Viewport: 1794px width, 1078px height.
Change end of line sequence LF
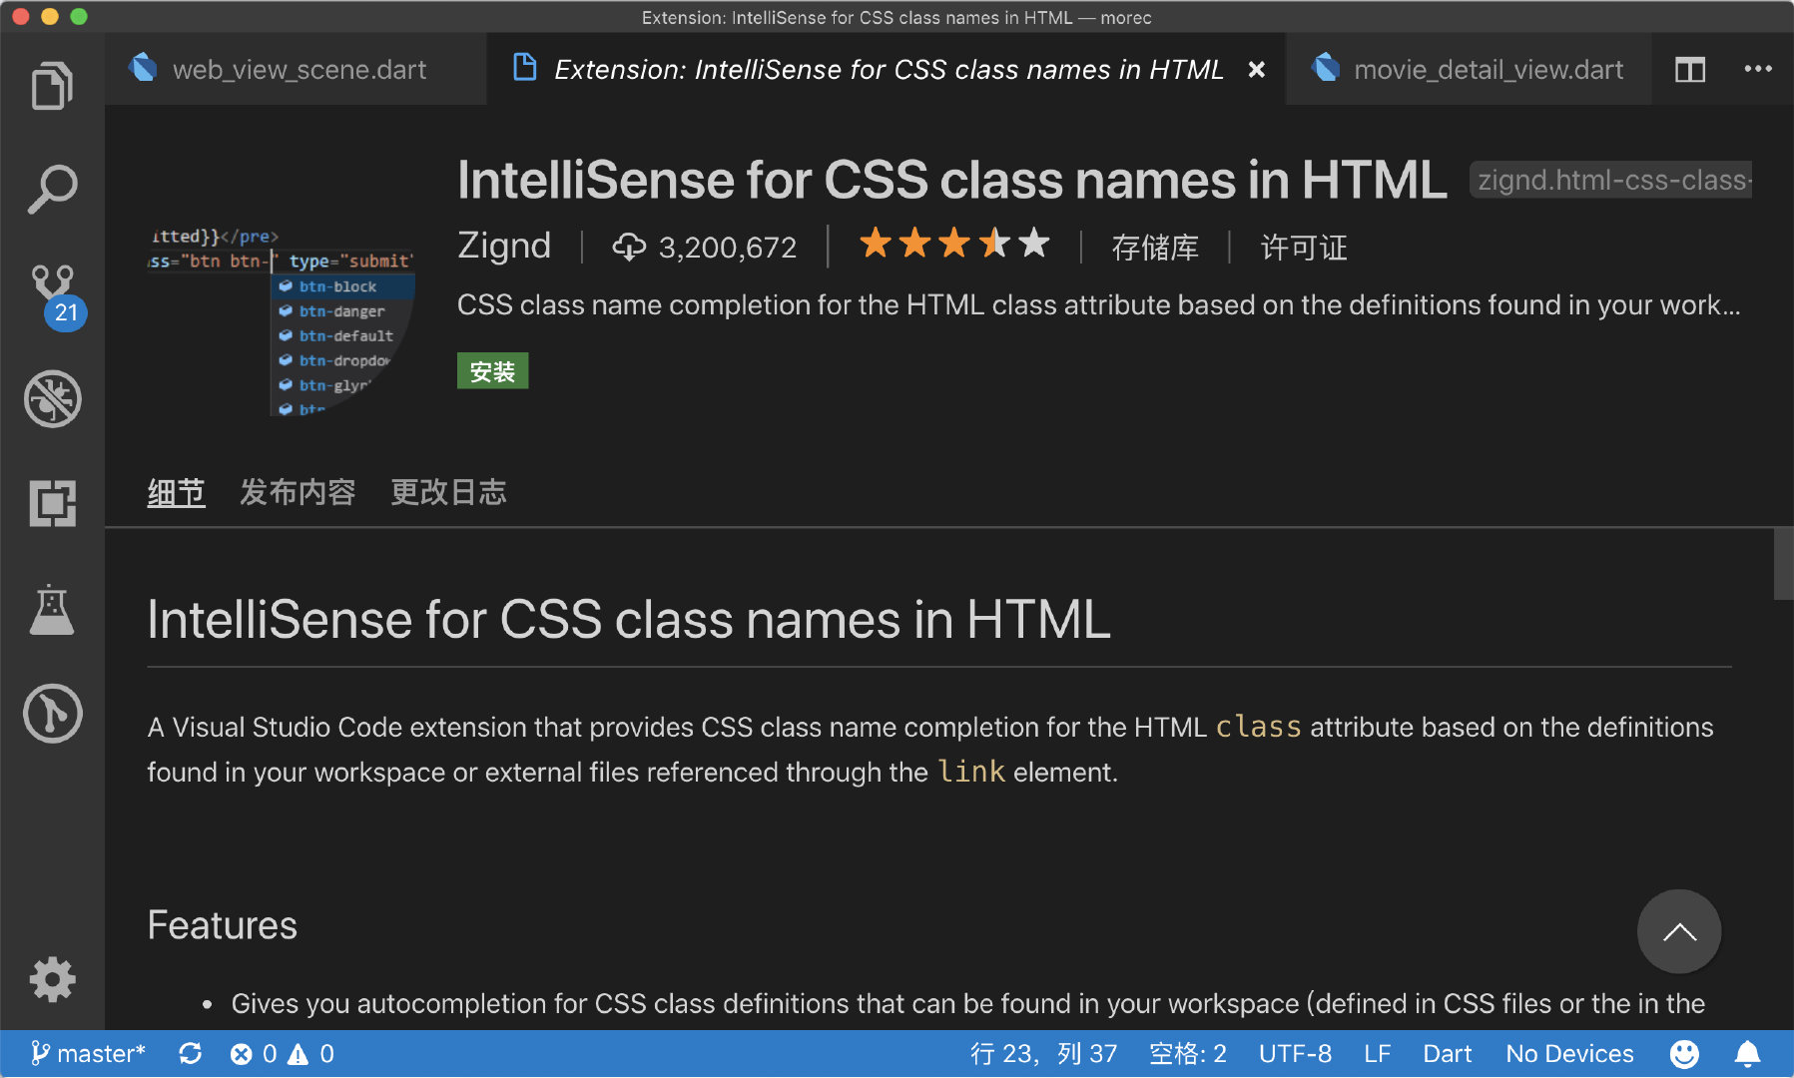(1378, 1054)
